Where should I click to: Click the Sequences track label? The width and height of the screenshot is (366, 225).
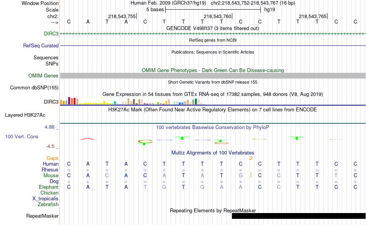(46, 57)
